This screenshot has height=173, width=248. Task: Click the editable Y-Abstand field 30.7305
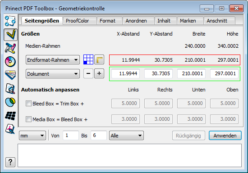tap(158, 73)
